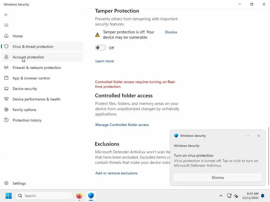
Task: Click the Exclusions heading
Action: [x=107, y=144]
